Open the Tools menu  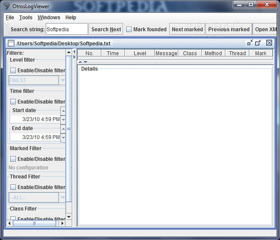pos(26,18)
